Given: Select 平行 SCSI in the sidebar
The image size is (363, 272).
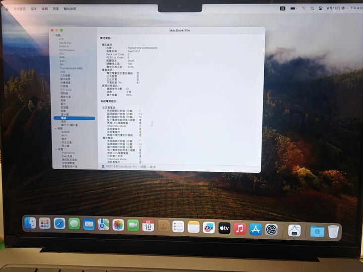Looking at the screenshot, I should 66,90.
